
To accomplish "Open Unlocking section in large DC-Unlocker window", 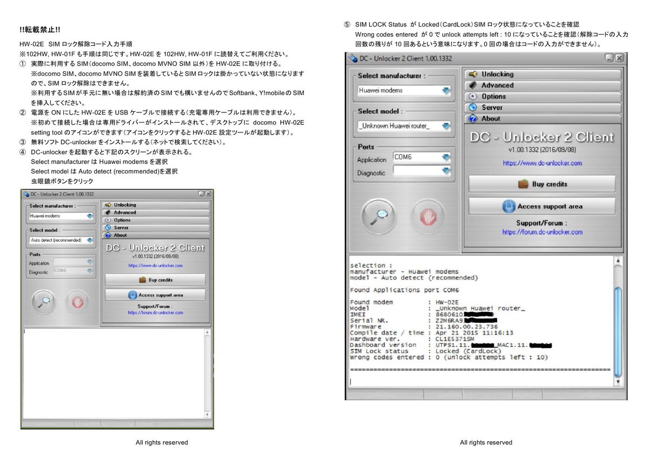I will pyautogui.click(x=542, y=74).
